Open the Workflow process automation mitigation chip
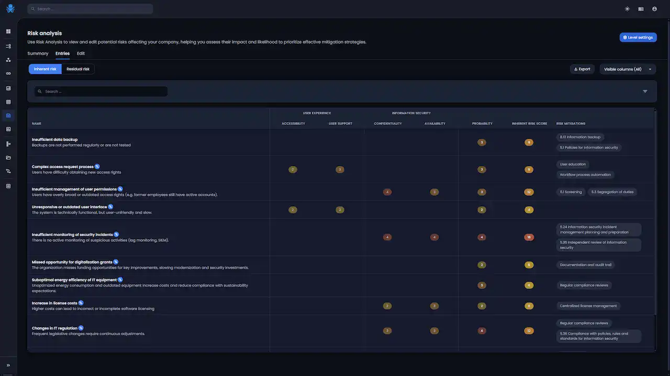This screenshot has width=670, height=376. click(585, 174)
